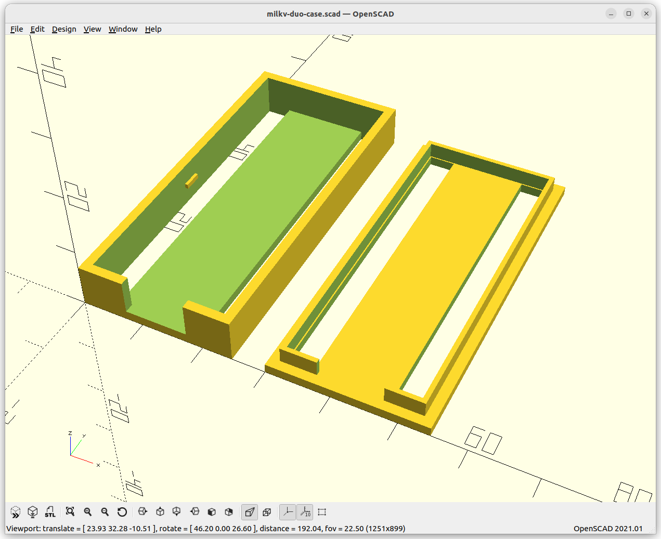The height and width of the screenshot is (539, 661).
Task: Zoom out of the 3D viewport
Action: coord(105,512)
